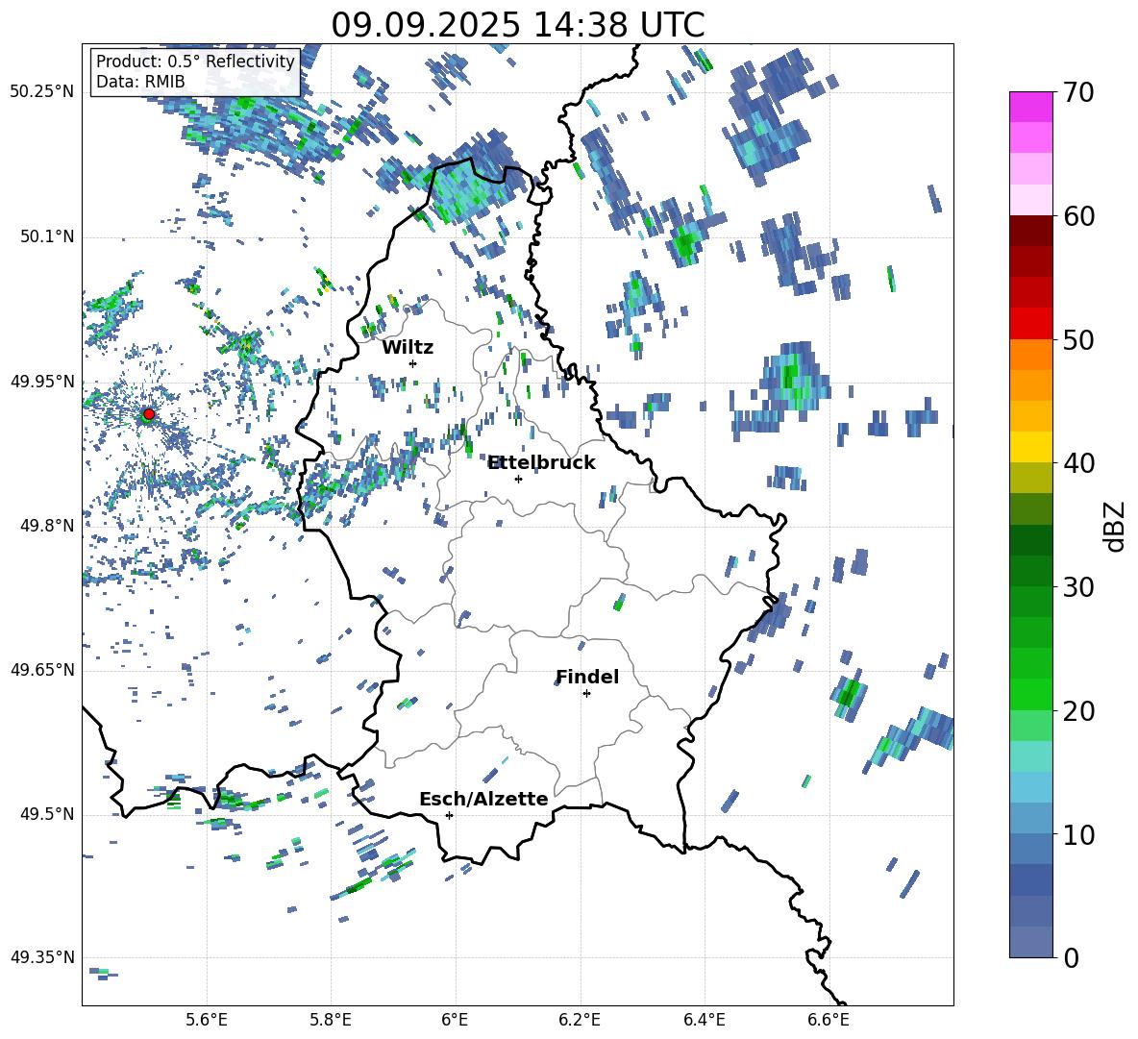This screenshot has width=1138, height=1039.
Task: Click the yellow 40 dBZ colorbar swatch
Action: (x=1030, y=446)
